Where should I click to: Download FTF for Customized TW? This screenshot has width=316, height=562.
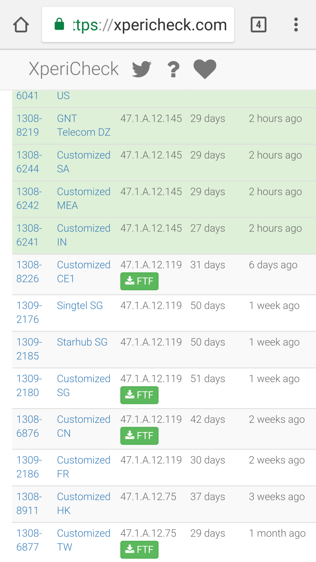point(140,549)
